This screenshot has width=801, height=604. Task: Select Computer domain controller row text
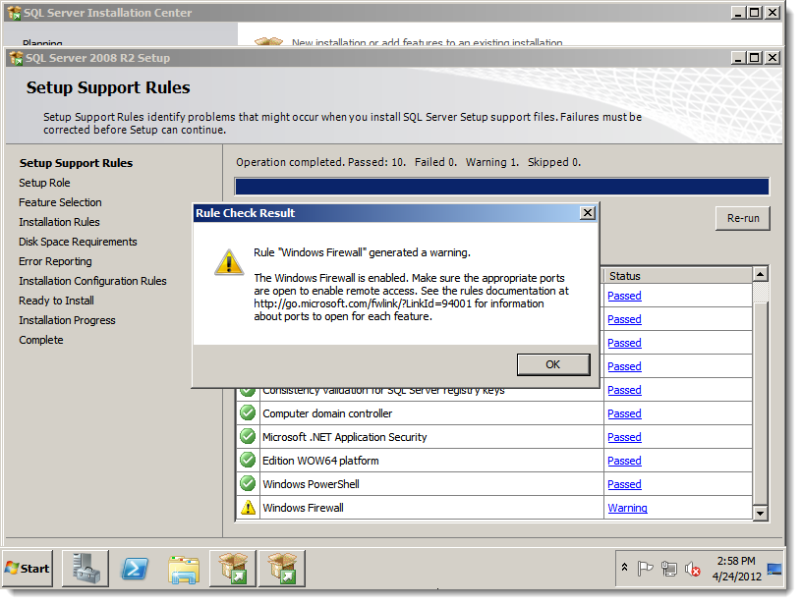(327, 414)
